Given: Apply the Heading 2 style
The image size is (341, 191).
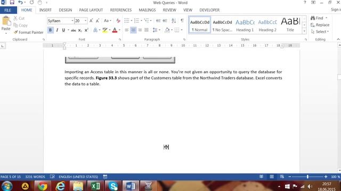Looking at the screenshot, I should (267, 25).
